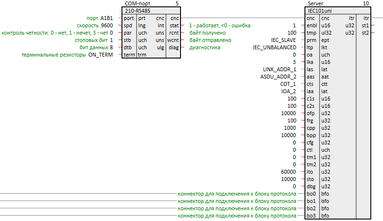Click the port value A1B1
383x221 pixels.
106,18
